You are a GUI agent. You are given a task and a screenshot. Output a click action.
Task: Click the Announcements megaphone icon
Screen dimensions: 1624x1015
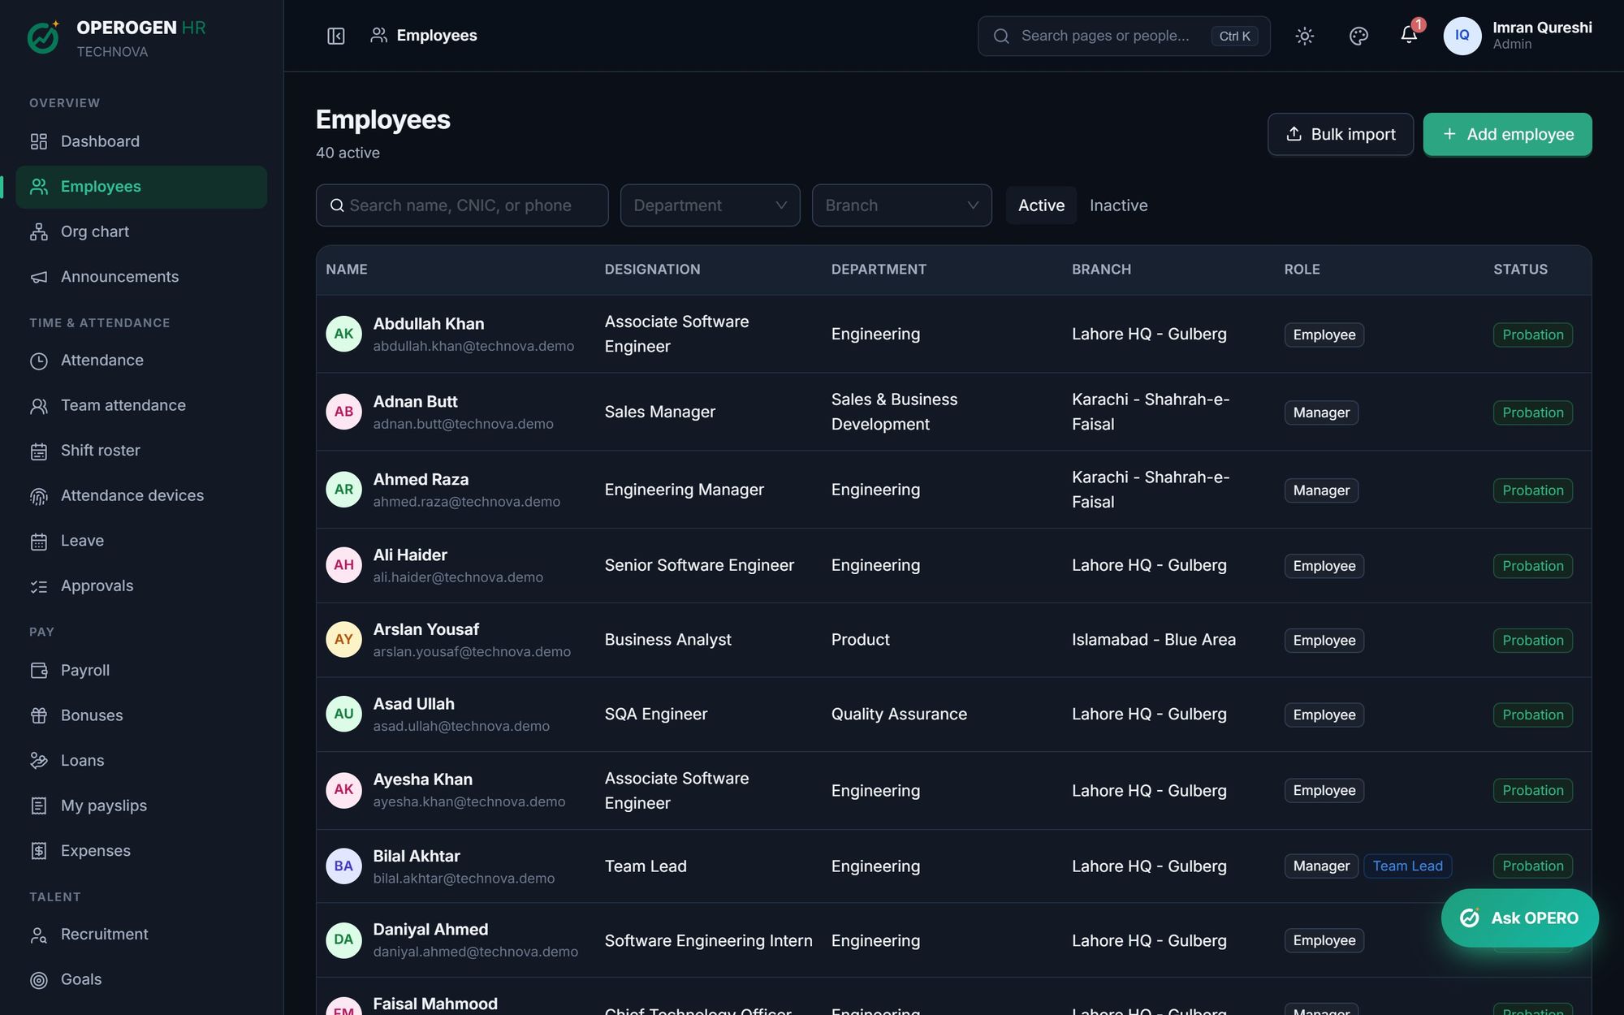point(39,277)
